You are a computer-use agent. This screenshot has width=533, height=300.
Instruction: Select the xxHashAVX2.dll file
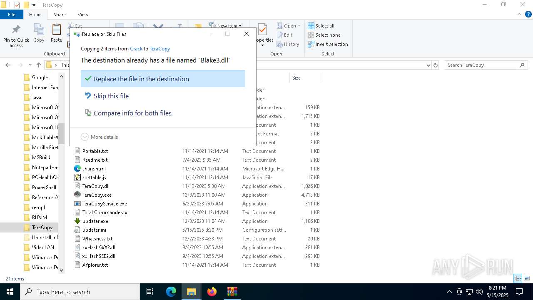[99, 247]
